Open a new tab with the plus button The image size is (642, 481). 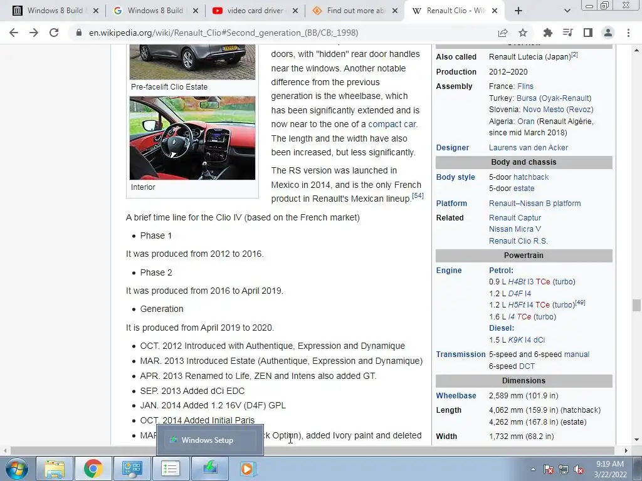(x=518, y=11)
